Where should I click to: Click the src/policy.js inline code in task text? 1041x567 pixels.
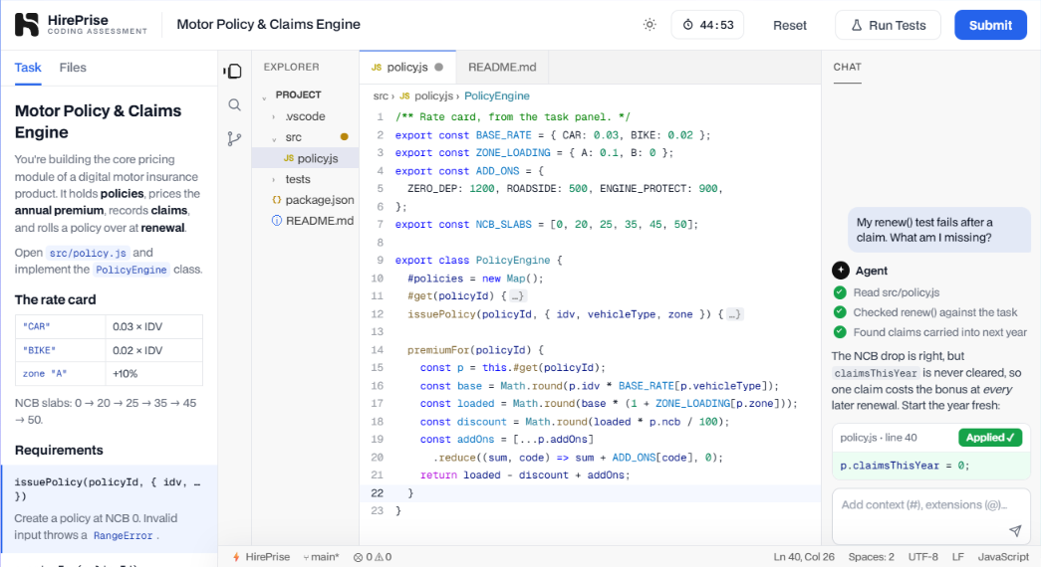pyautogui.click(x=88, y=253)
